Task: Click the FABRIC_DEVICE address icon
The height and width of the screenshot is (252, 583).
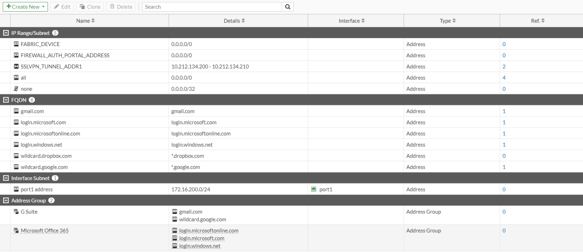Action: (17, 44)
